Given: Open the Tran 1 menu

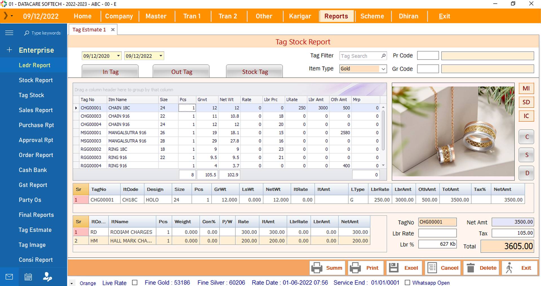Looking at the screenshot, I should pyautogui.click(x=192, y=16).
